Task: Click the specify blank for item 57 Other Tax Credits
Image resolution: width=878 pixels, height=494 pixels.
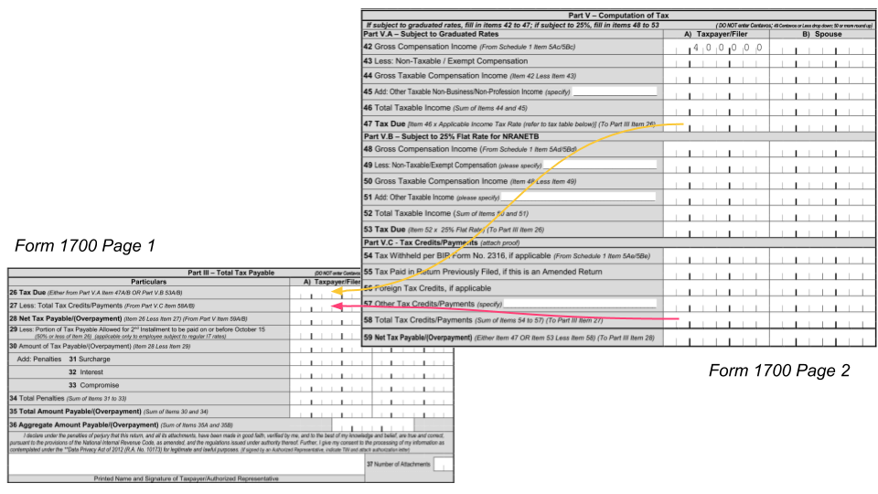Action: [x=580, y=304]
